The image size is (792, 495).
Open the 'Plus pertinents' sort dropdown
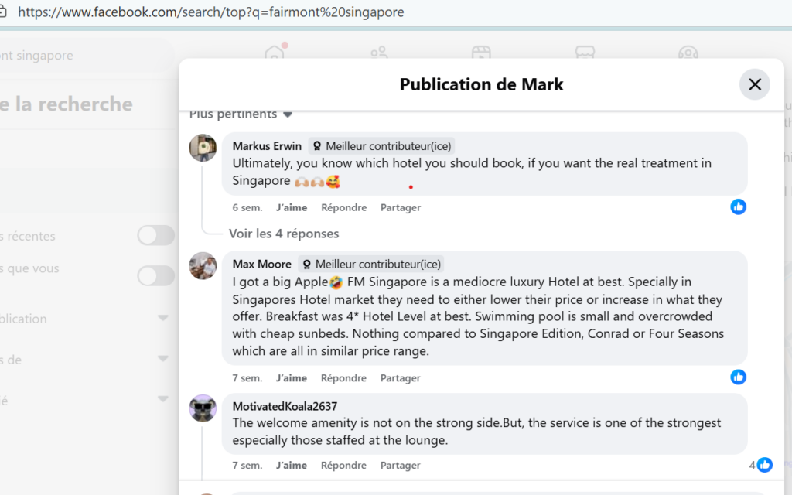point(240,114)
